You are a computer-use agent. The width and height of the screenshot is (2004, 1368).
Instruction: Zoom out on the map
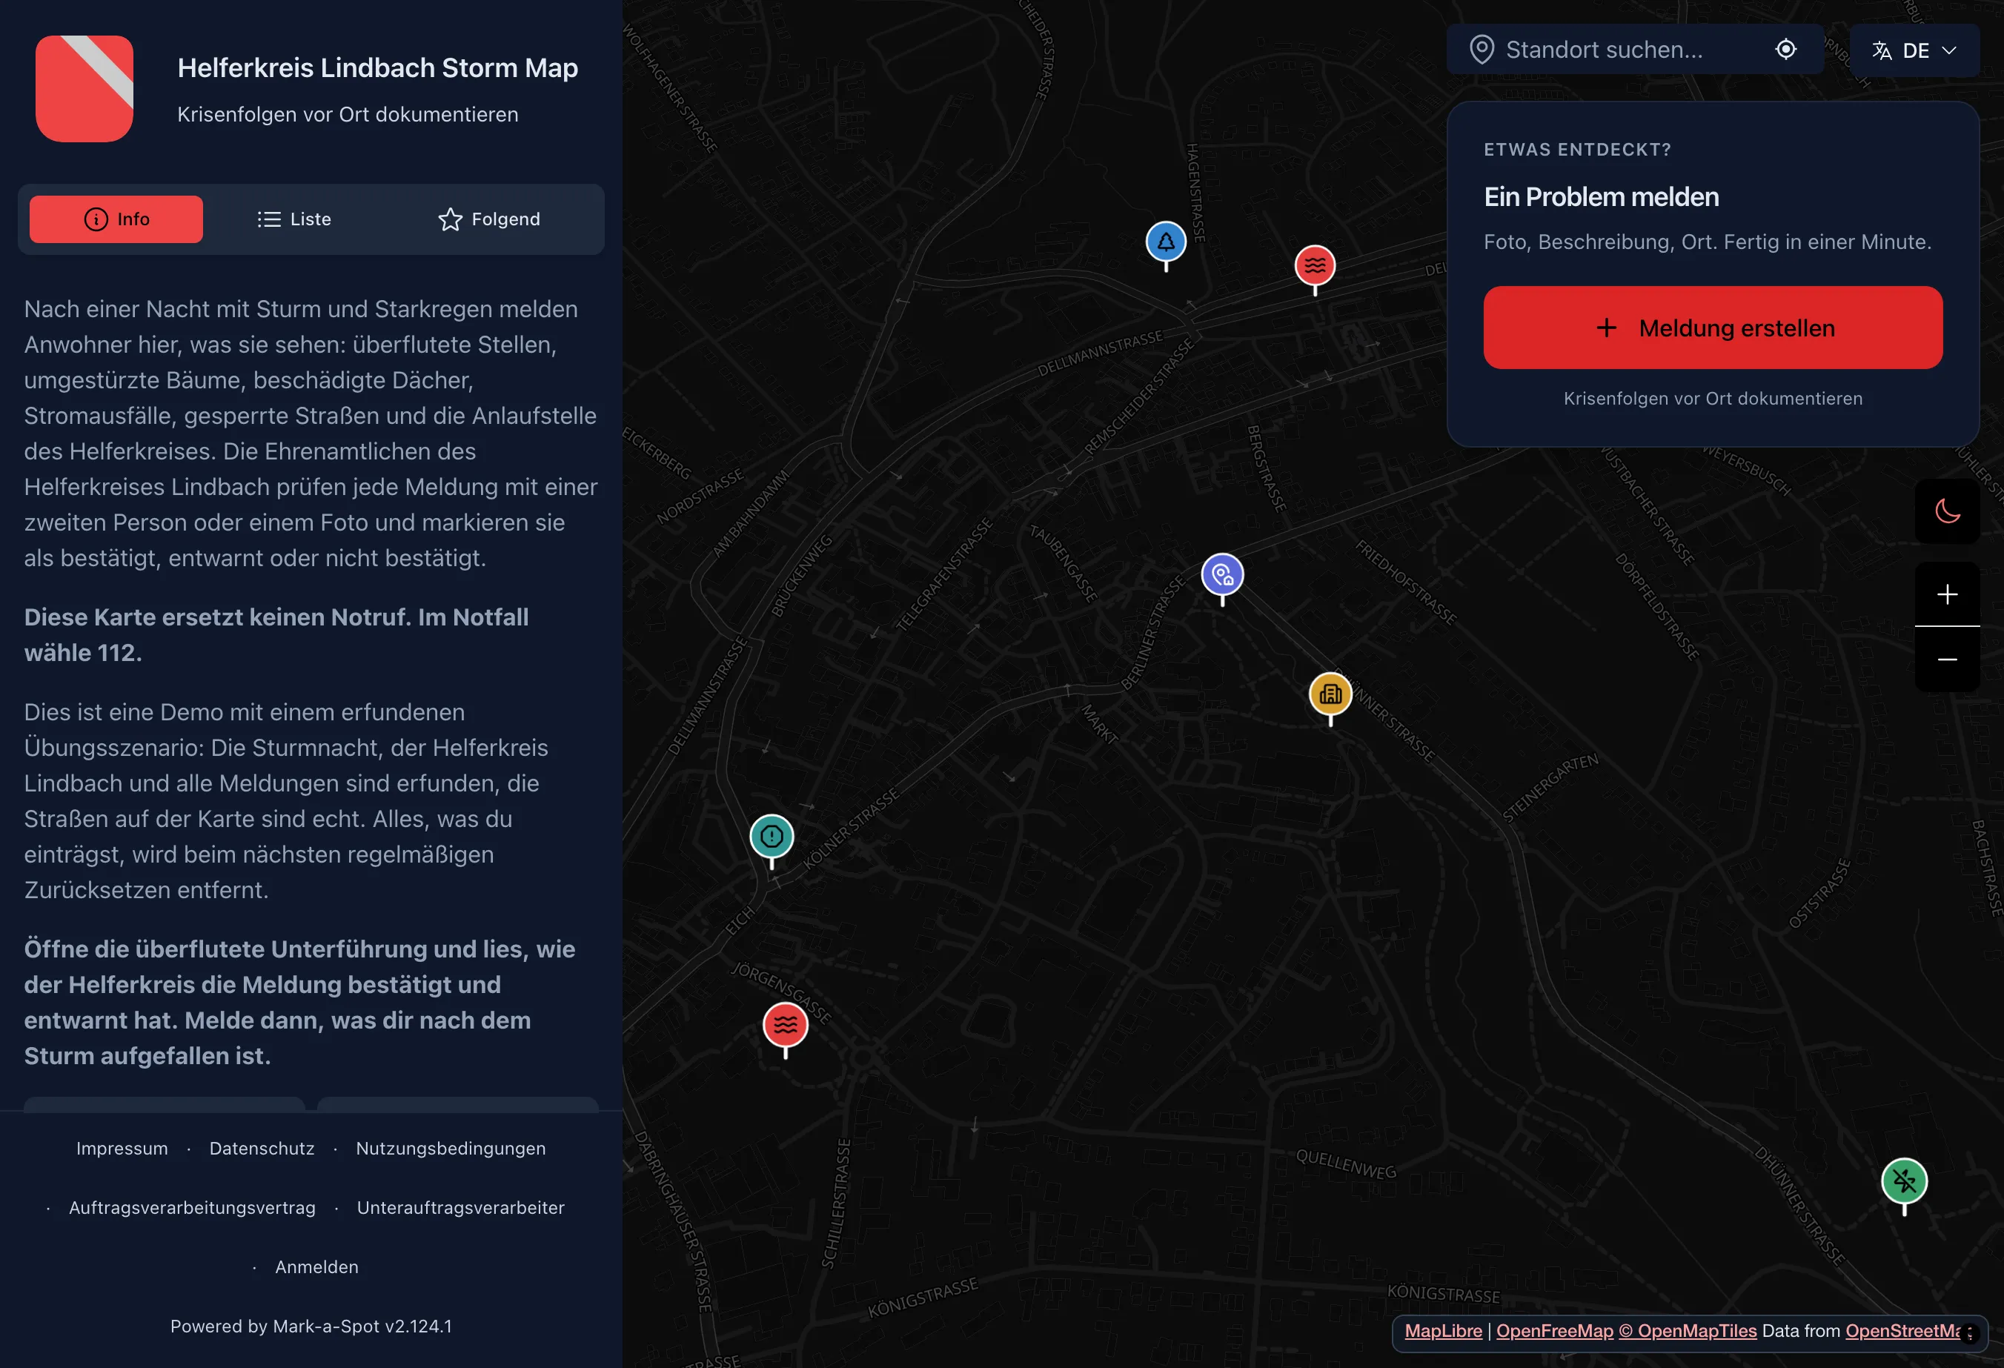1947,660
